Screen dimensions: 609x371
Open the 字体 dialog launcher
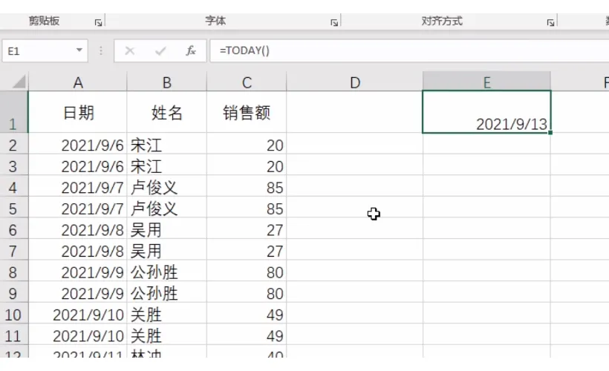pos(335,22)
